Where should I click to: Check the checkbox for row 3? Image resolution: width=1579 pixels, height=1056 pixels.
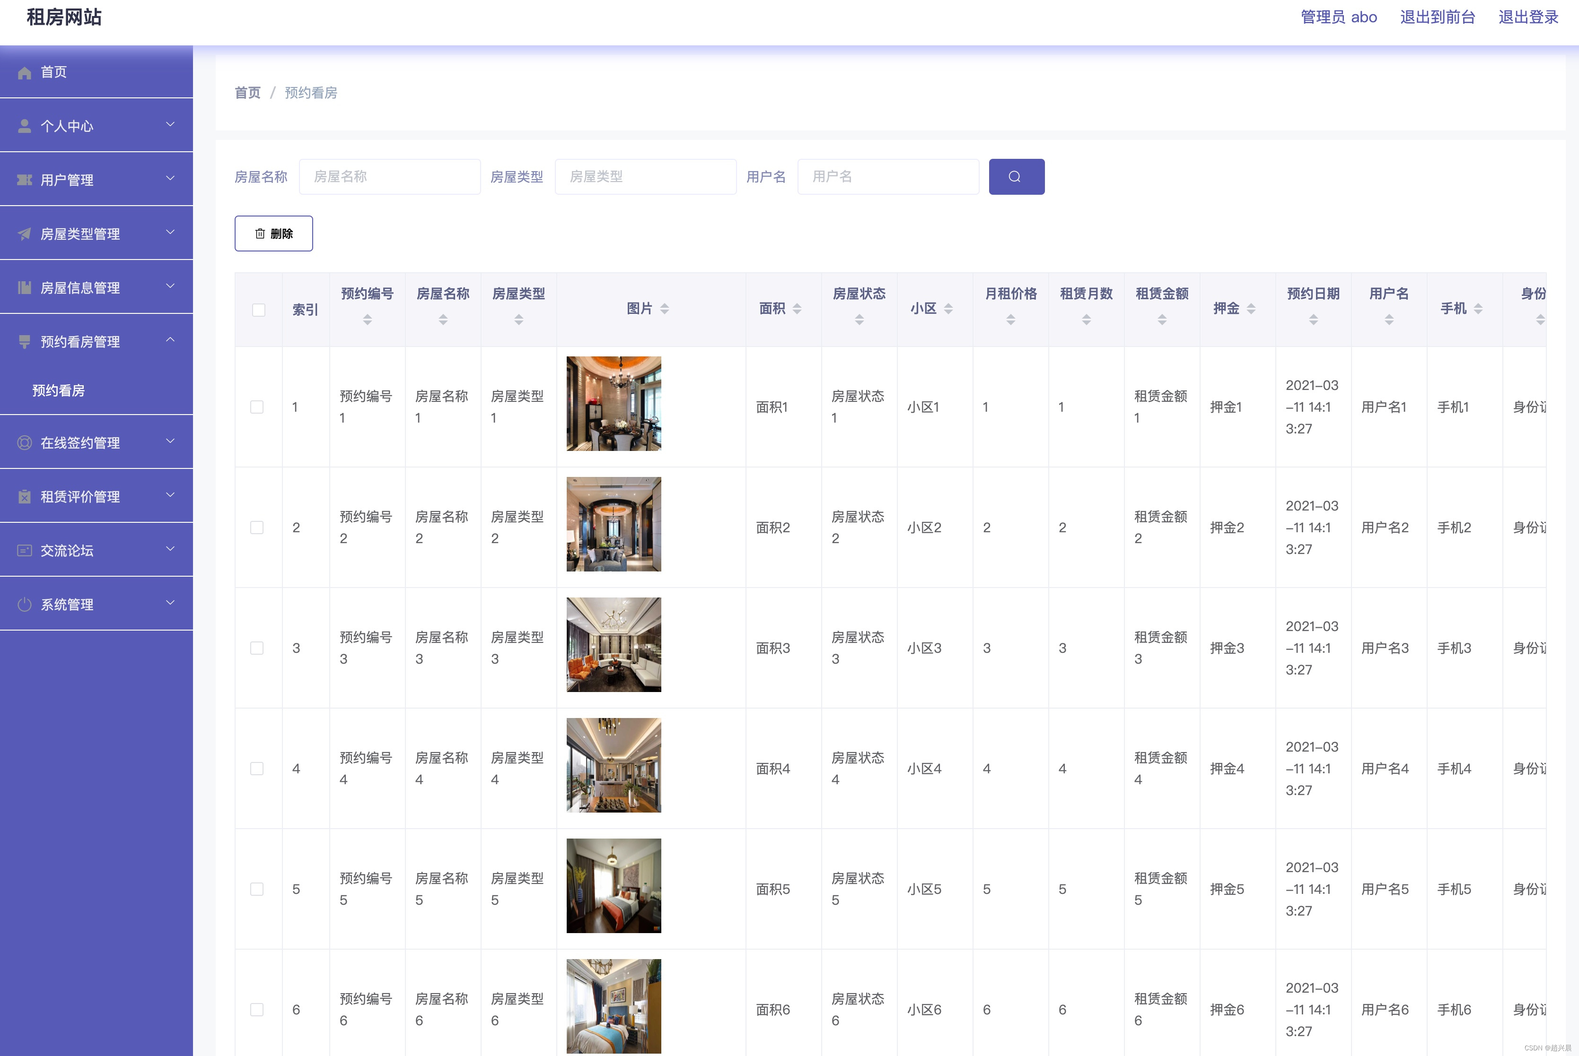257,648
